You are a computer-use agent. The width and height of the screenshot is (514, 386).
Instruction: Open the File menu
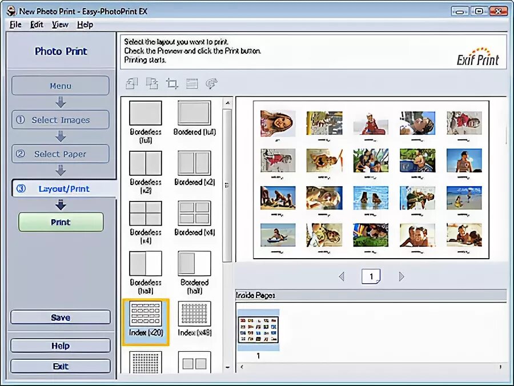(x=15, y=25)
